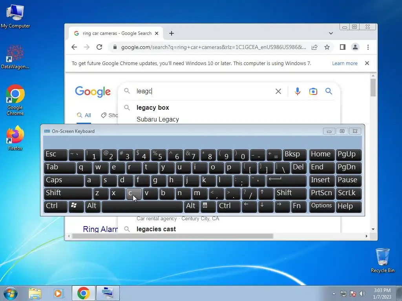The height and width of the screenshot is (301, 402).
Task: Toggle Caps key on On-Screen Keyboard
Action: [x=64, y=180]
